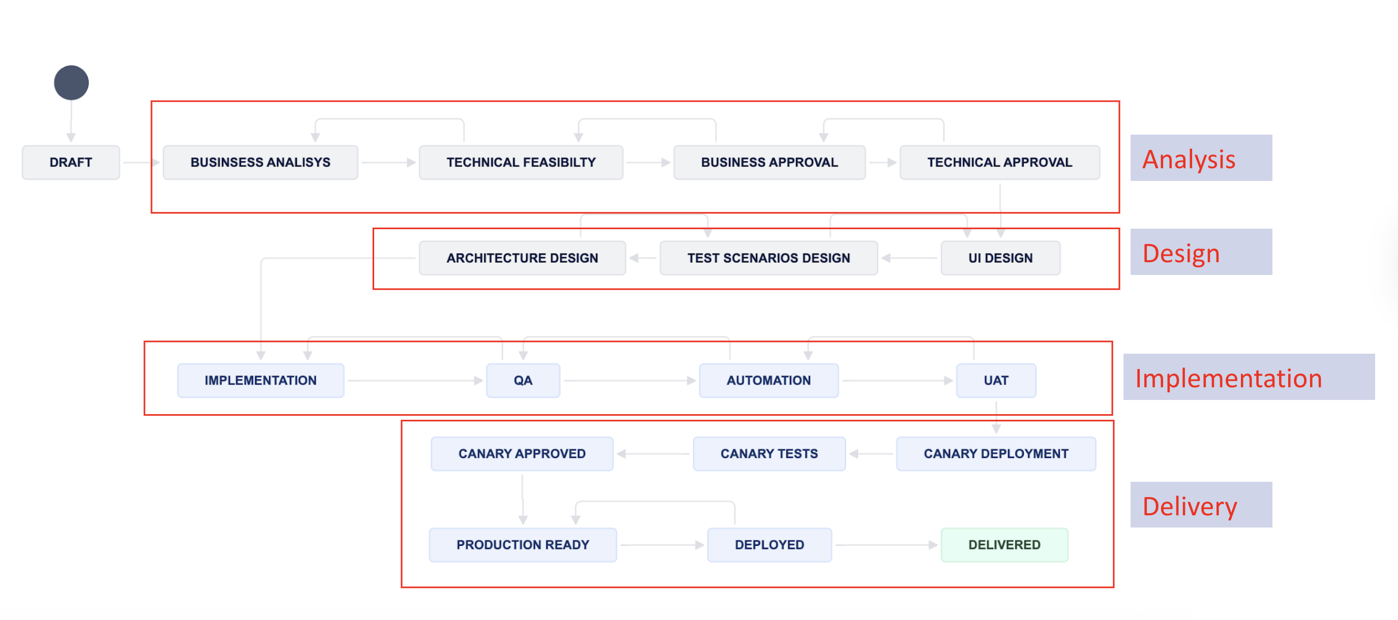The height and width of the screenshot is (620, 1398).
Task: Select the CANARY DEPLOYMENT status
Action: coord(995,453)
